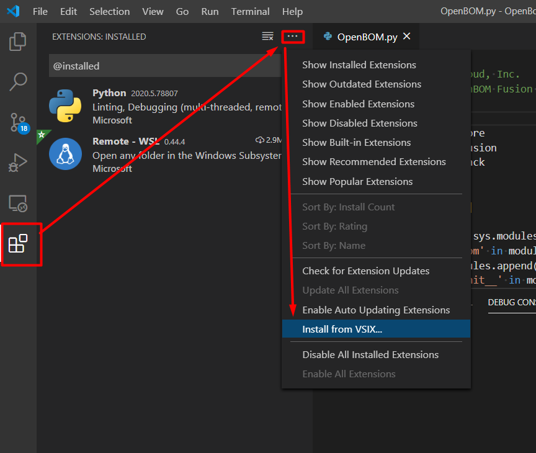Open the Terminal menu

click(x=250, y=11)
